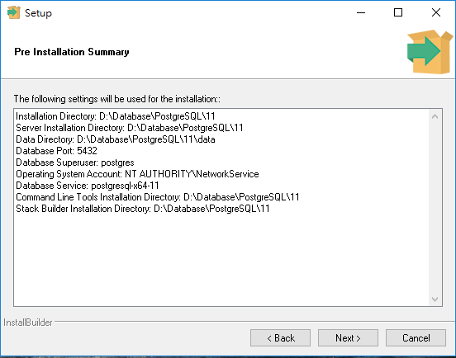Close the Setup window
This screenshot has height=358, width=456.
tap(436, 12)
